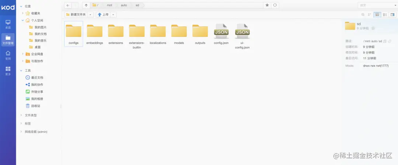This screenshot has height=165, width=398.
Task: Star the sd folder in details panel
Action: [373, 28]
